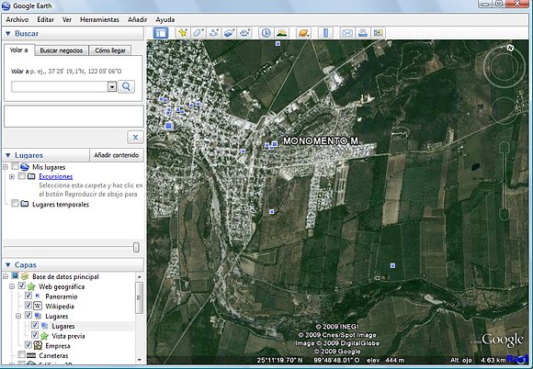View in Google Maps toolbar icon
This screenshot has height=369, width=533.
[379, 33]
